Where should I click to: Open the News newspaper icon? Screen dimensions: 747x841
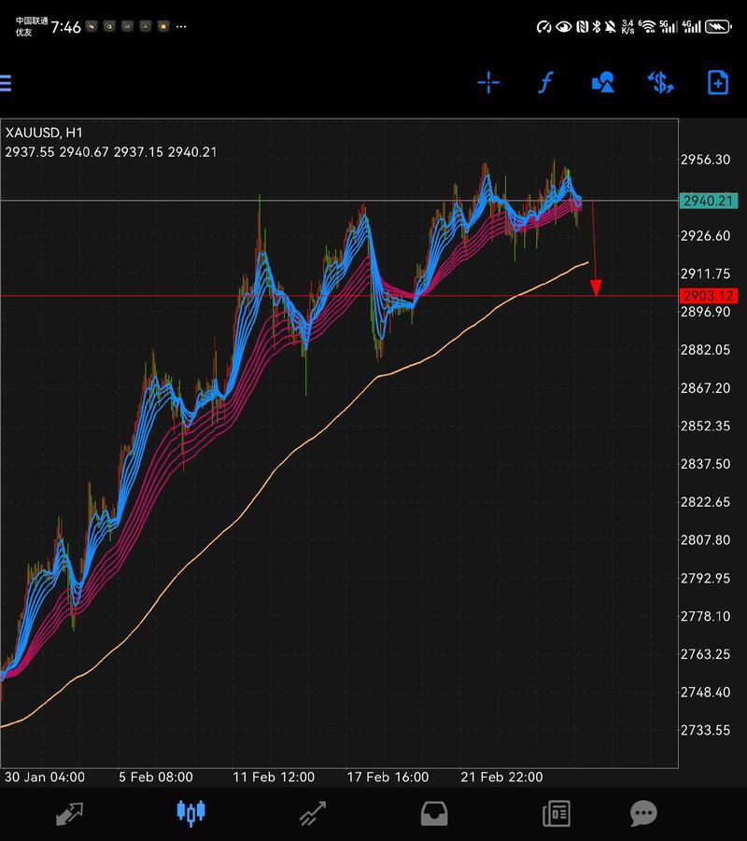tap(557, 813)
